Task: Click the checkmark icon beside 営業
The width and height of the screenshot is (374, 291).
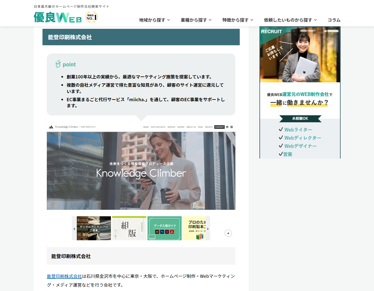Action: 281,154
